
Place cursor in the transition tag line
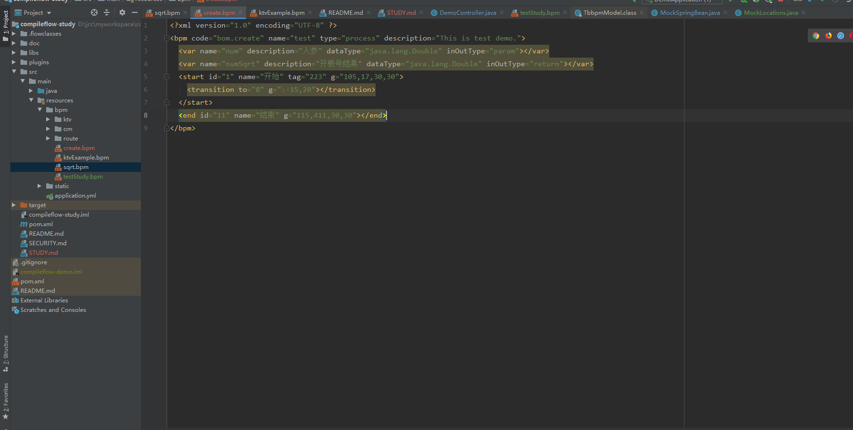point(281,90)
